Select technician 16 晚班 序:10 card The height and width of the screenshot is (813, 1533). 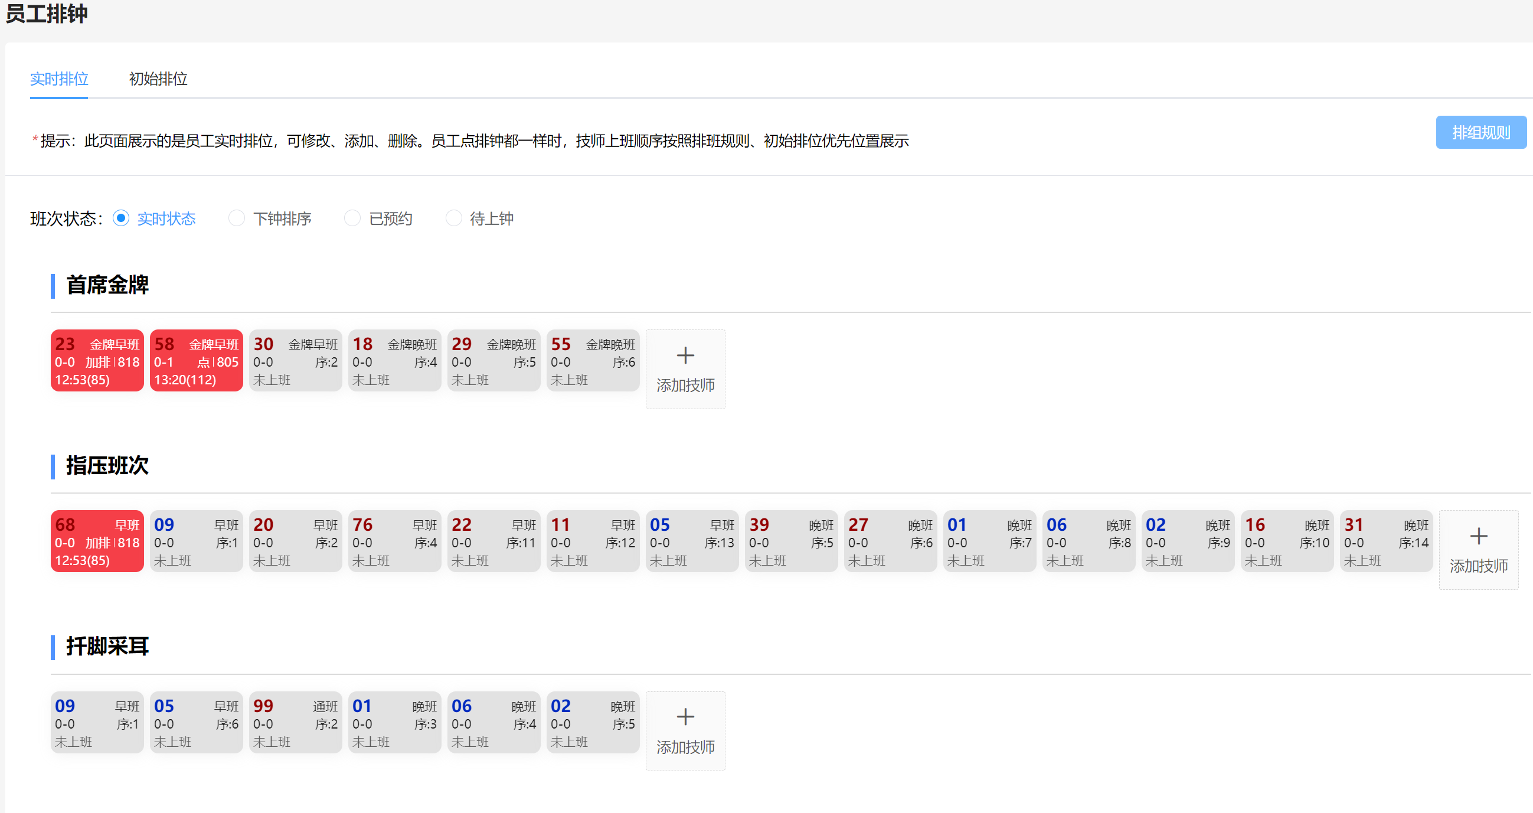click(x=1287, y=541)
